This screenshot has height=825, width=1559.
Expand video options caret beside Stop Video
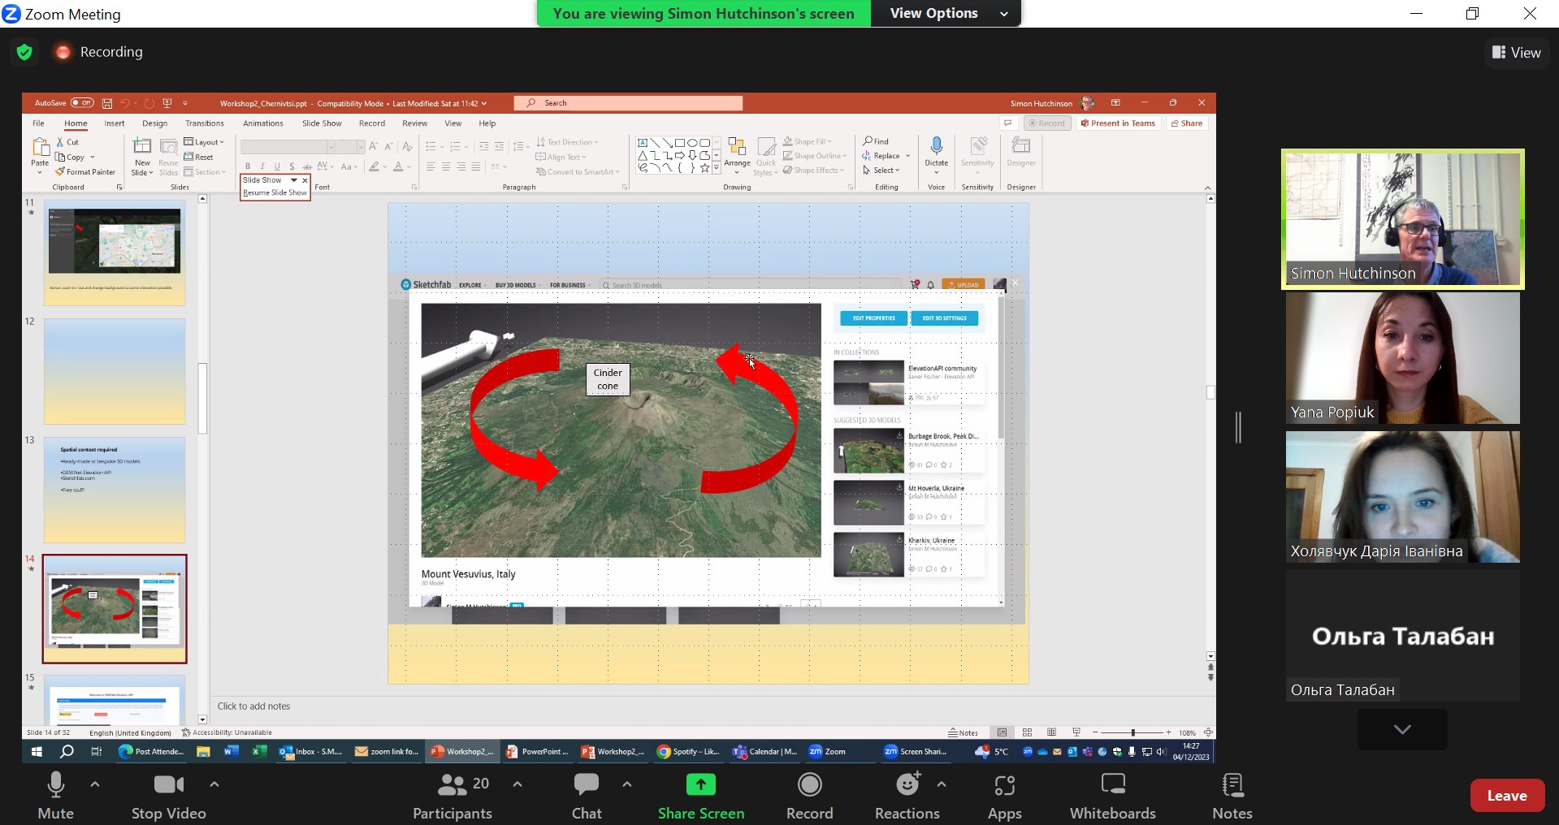point(214,784)
